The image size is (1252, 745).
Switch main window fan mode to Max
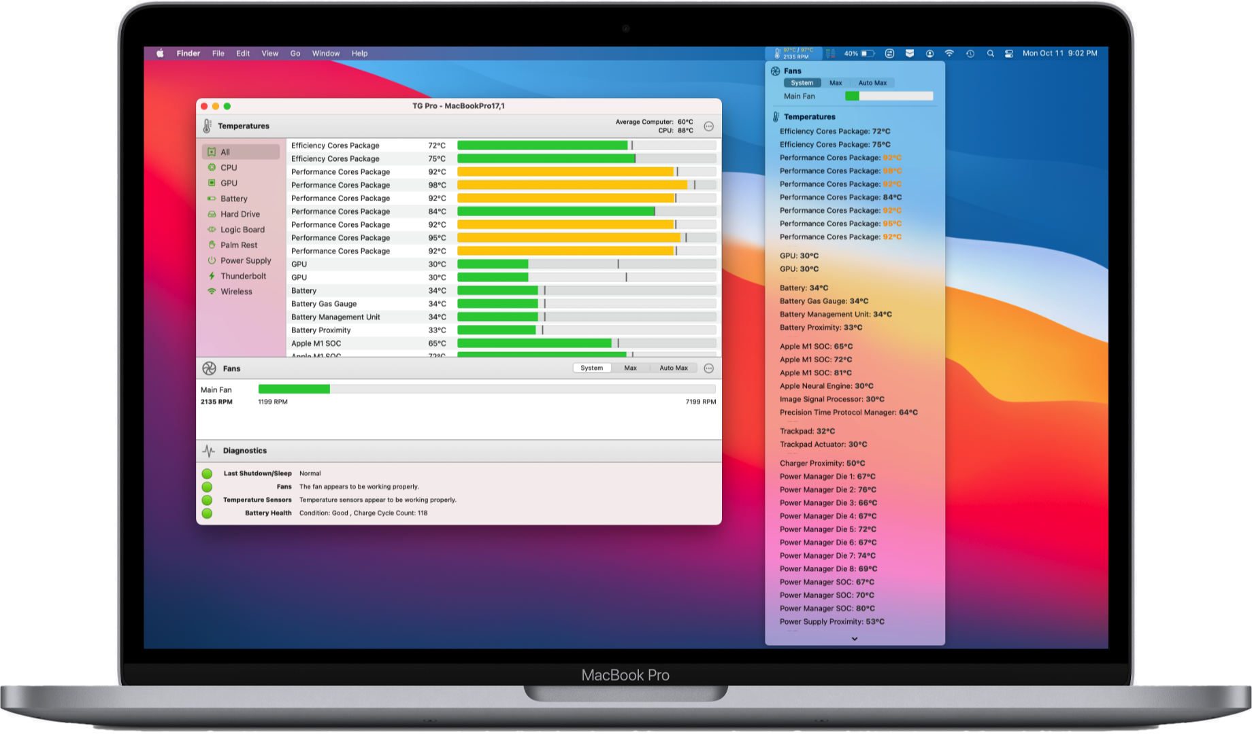tap(630, 368)
